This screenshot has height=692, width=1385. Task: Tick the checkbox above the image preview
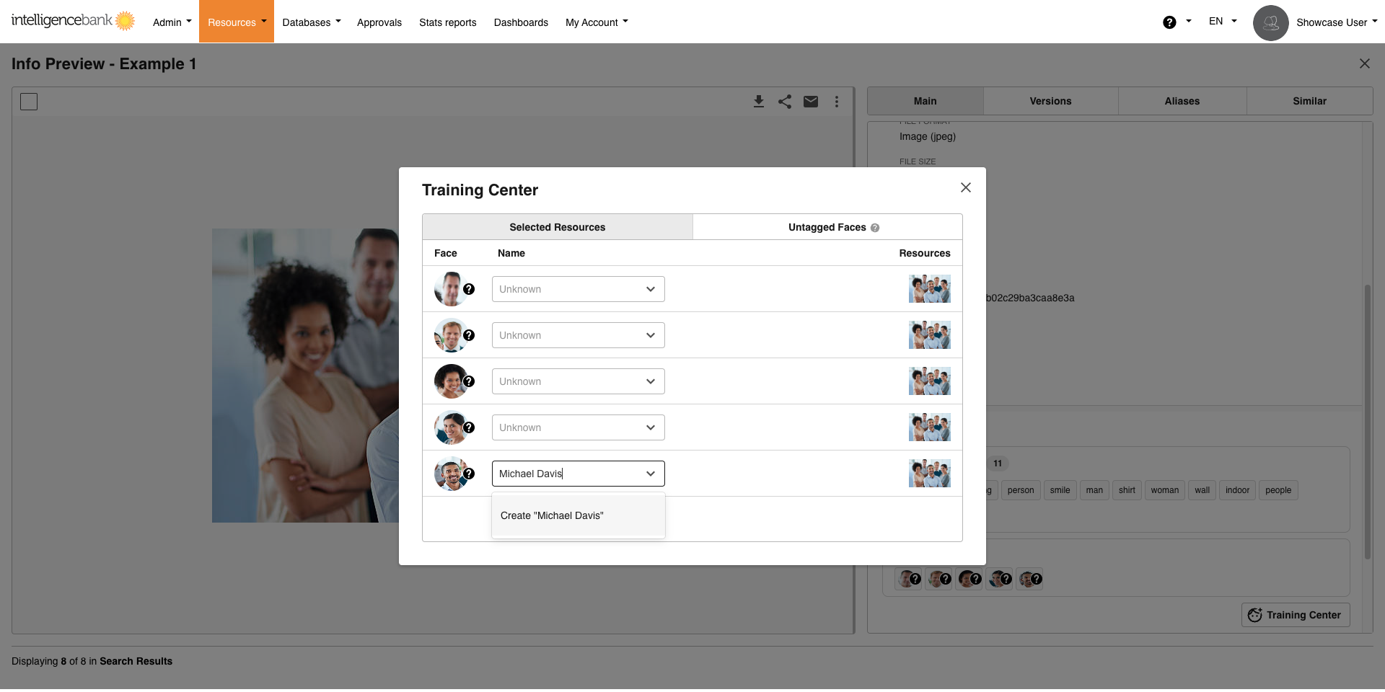tap(29, 102)
